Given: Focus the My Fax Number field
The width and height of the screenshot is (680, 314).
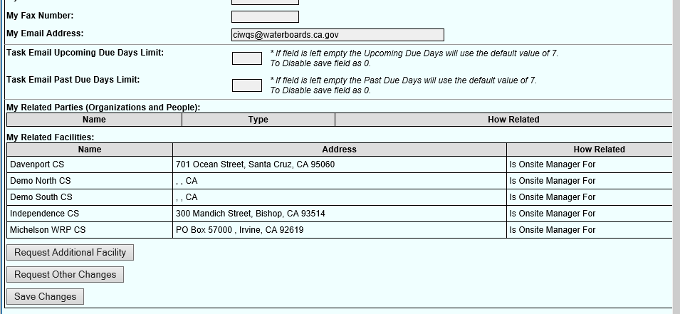Looking at the screenshot, I should [265, 16].
